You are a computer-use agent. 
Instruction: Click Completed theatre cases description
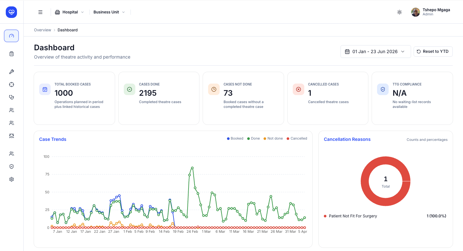160,102
